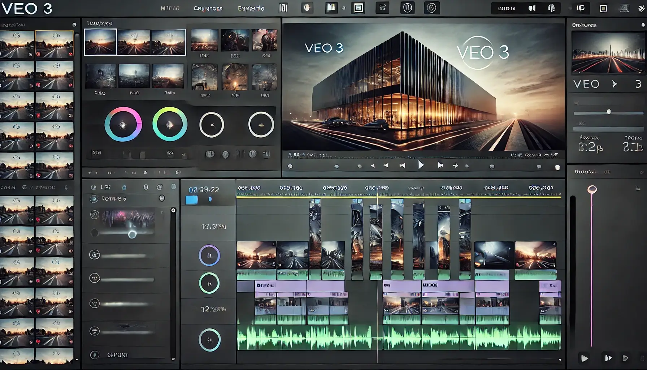Click the framed-square icon in the top toolbar

coord(359,8)
